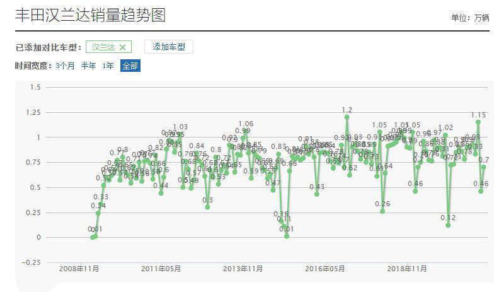Viewport: 494px width, 292px height.
Task: Select the 3个月 time range
Action: pos(65,66)
